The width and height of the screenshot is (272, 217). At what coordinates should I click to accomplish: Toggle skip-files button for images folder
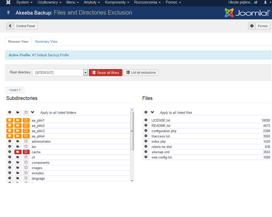click(x=26, y=168)
